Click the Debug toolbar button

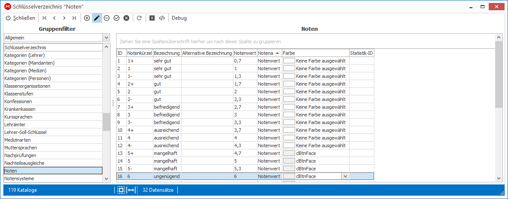click(x=179, y=18)
